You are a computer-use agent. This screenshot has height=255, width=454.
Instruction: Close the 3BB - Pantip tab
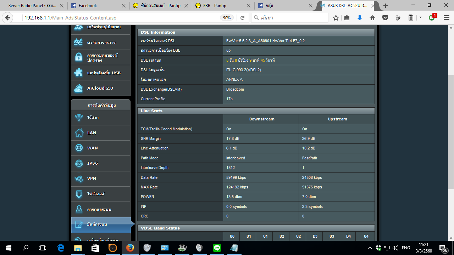(249, 6)
